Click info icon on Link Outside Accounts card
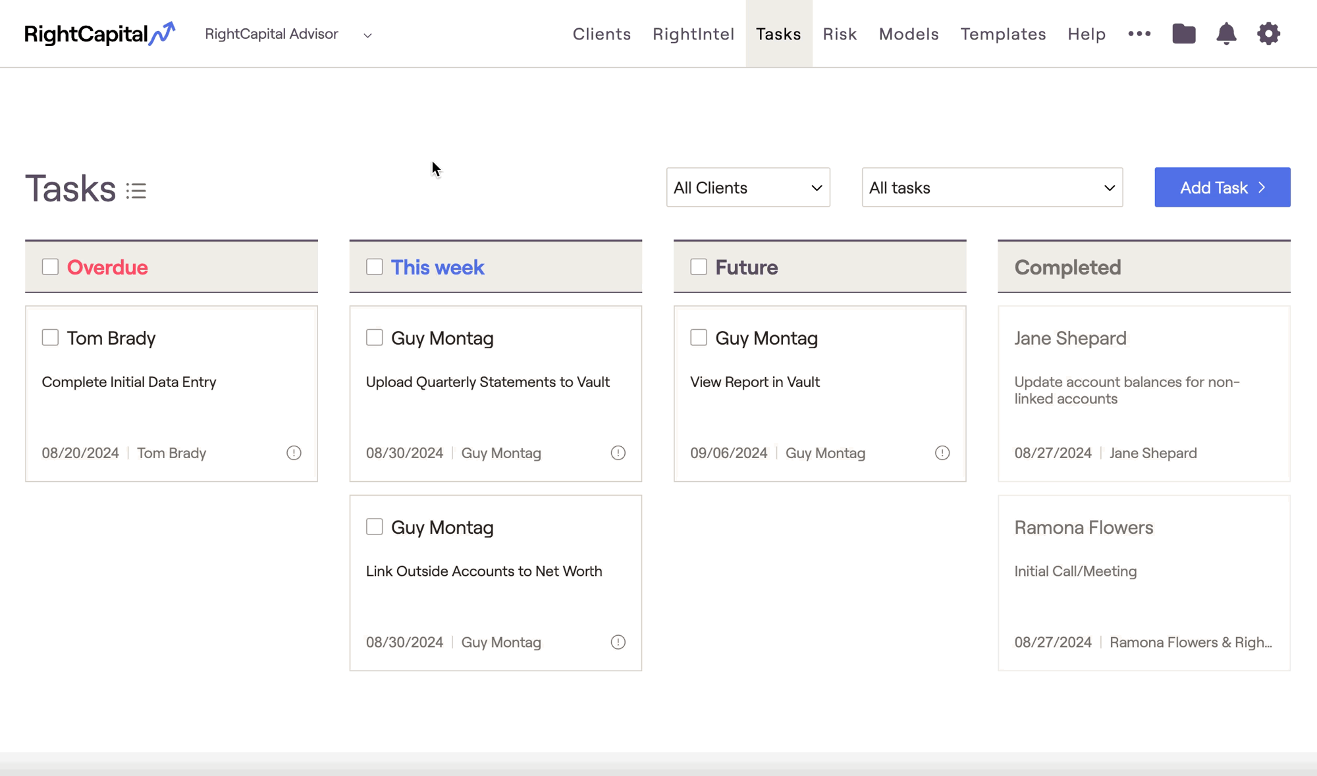 coord(618,642)
